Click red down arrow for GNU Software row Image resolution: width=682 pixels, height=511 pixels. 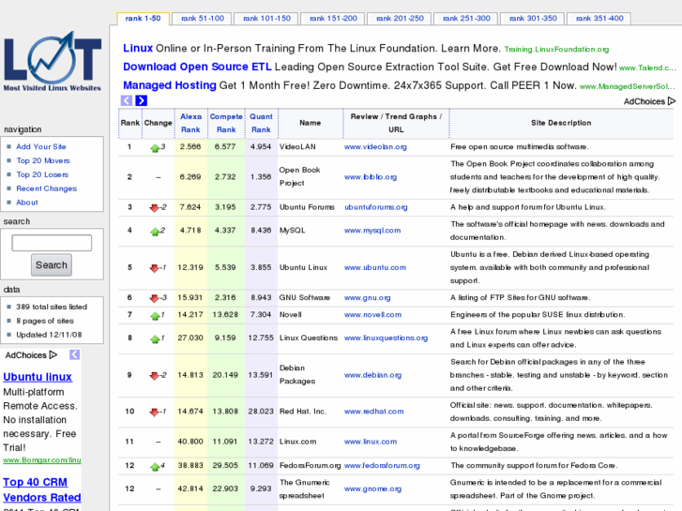point(154,298)
